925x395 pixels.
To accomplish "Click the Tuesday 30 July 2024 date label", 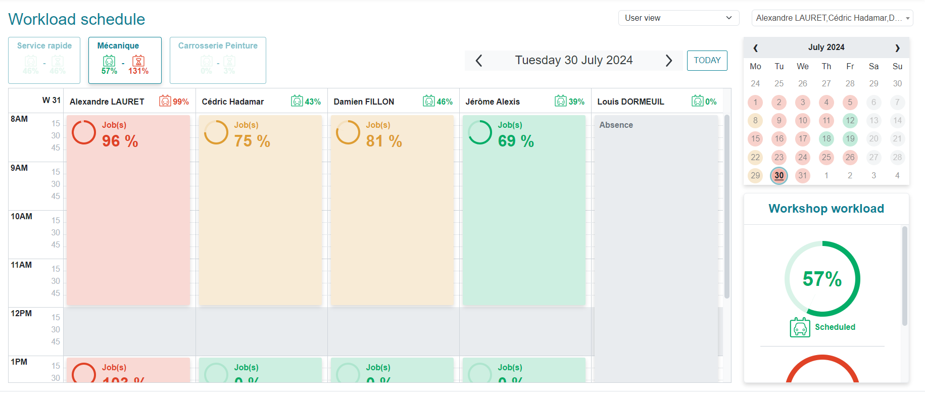I will coord(573,60).
